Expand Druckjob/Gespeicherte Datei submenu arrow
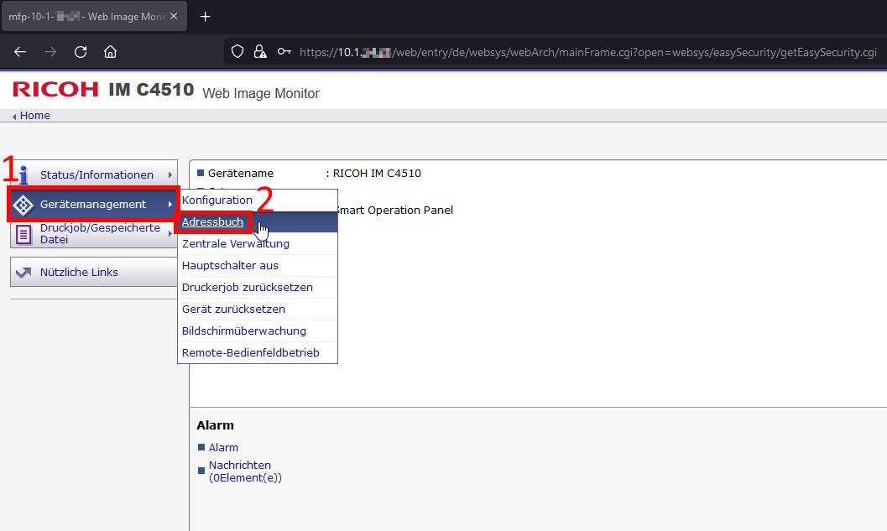 (170, 233)
